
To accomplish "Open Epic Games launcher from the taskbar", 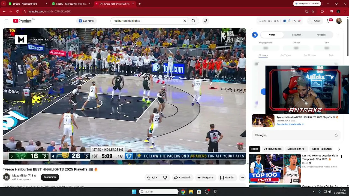I will (215, 192).
